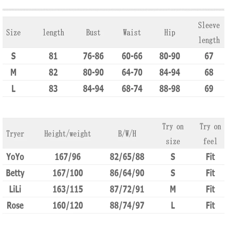Select the bust value 76-86
This screenshot has height=227, width=227.
click(x=93, y=56)
